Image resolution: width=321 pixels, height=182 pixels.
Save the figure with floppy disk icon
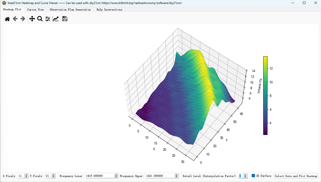(65, 19)
